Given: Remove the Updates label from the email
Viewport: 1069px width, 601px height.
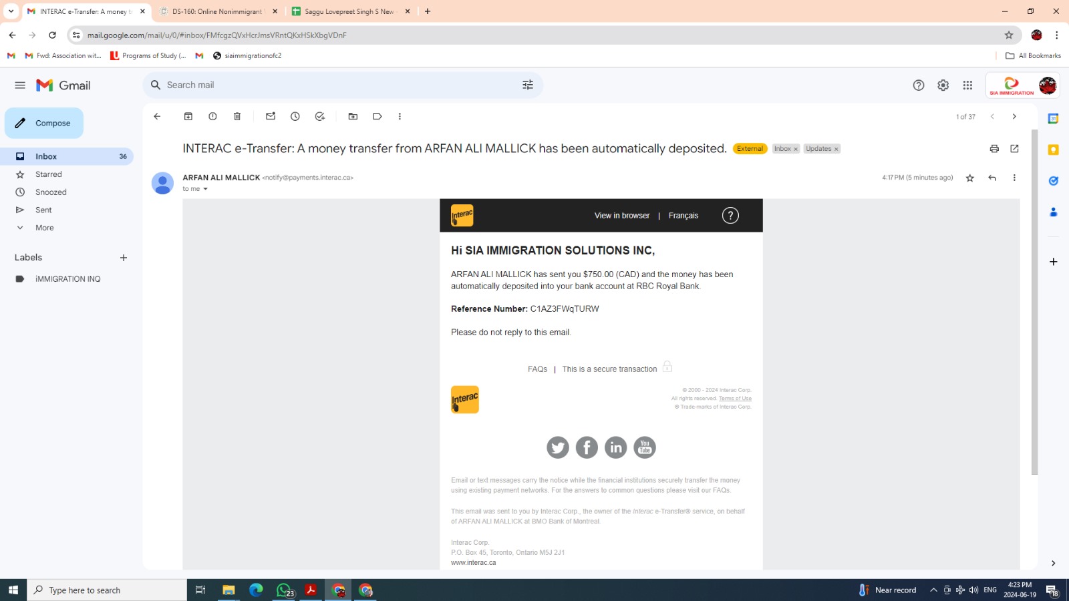Looking at the screenshot, I should 836,149.
